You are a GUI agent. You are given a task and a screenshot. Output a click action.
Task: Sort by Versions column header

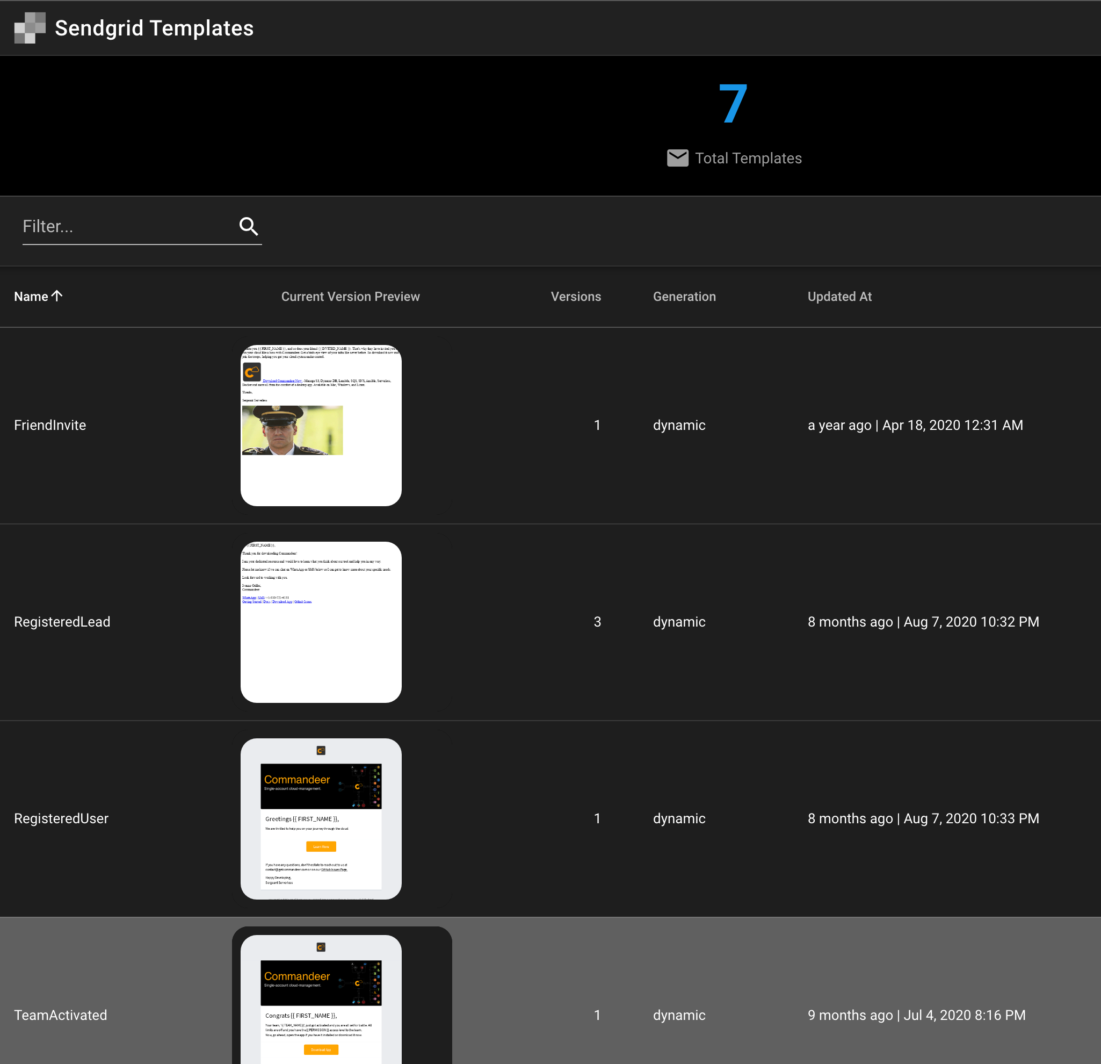(x=576, y=297)
